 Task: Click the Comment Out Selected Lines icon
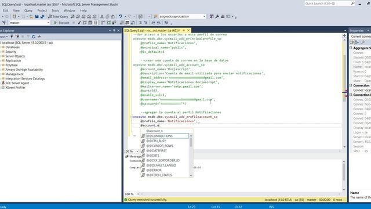pos(140,23)
